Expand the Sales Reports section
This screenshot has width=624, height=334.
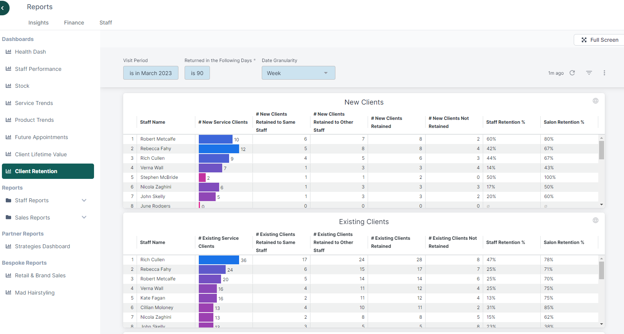[84, 218]
